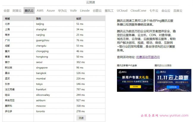Open the UCloud tab
This screenshot has height=122, width=193.
pos(122,11)
